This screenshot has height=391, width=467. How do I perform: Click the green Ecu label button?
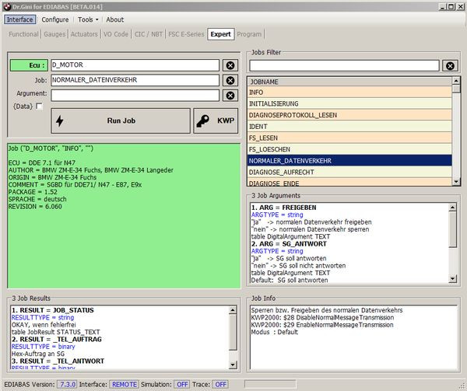click(28, 65)
